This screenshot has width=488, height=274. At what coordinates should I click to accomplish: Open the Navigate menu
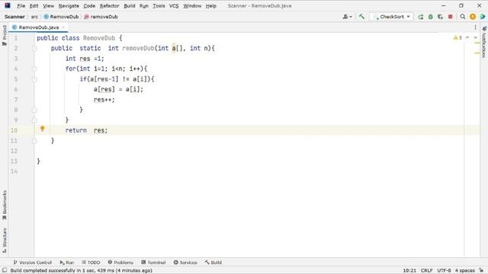click(x=69, y=6)
